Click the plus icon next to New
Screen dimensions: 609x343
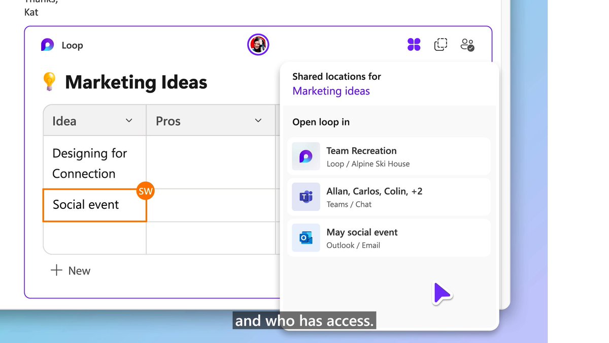click(x=56, y=270)
